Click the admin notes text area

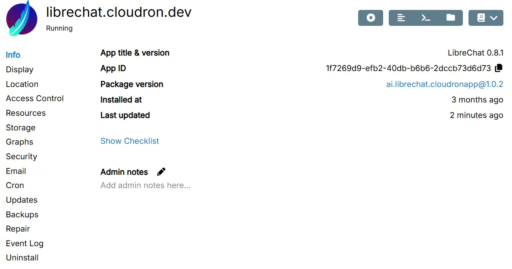pos(146,186)
